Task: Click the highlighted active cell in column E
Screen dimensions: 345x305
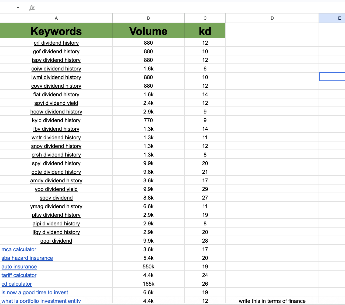Action: click(x=332, y=77)
